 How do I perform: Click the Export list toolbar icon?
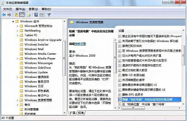(x=29, y=15)
